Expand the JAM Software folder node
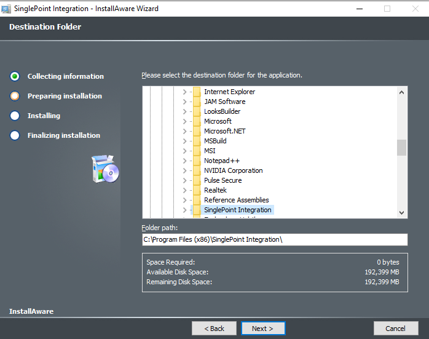 pos(184,102)
